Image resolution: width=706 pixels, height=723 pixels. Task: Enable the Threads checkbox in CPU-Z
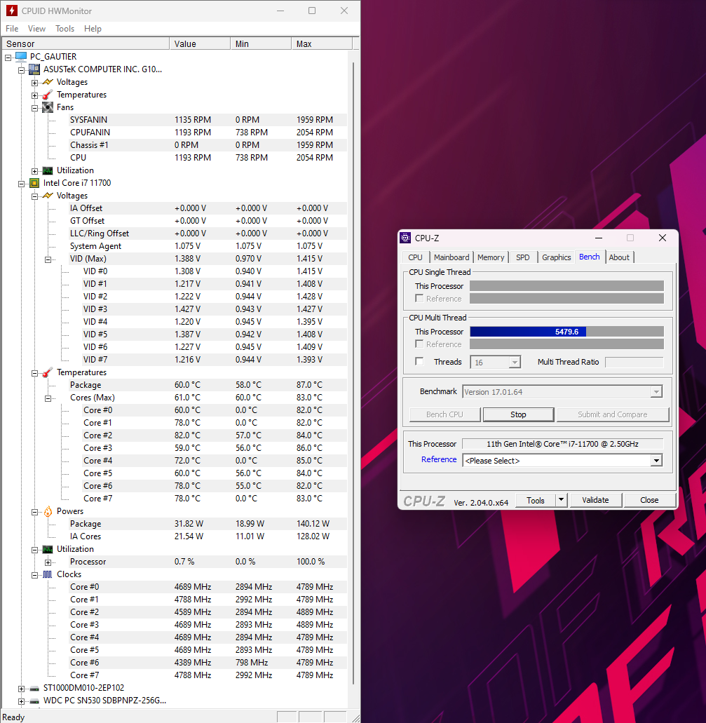tap(419, 362)
